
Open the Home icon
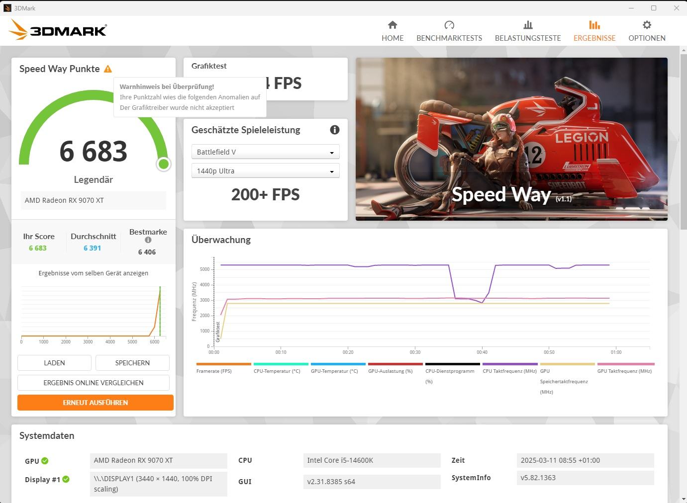click(x=393, y=25)
